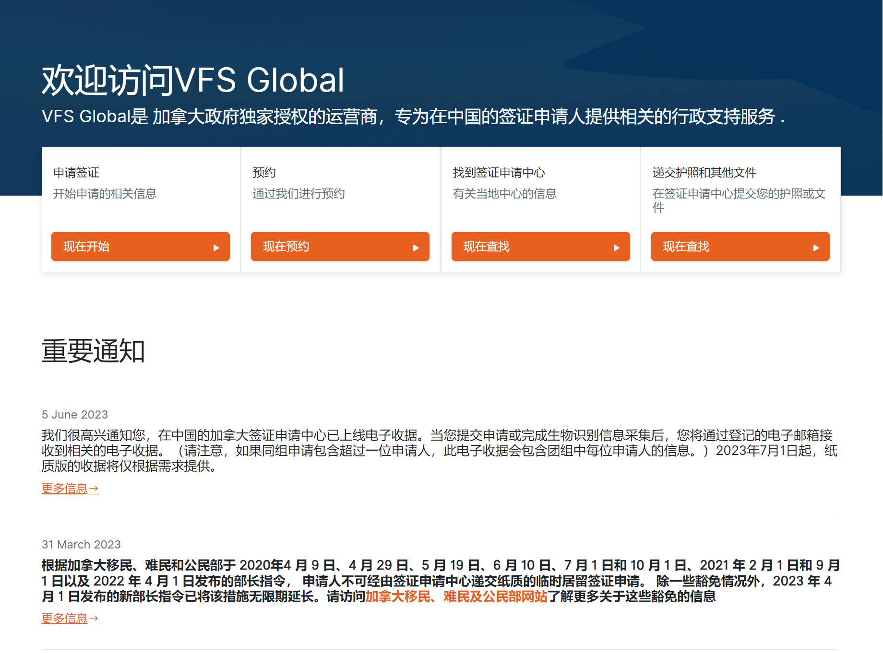Screen dimensions: 883x653
Task: Open 更多信息 under the 5 June 2023 notice
Action: click(x=70, y=489)
